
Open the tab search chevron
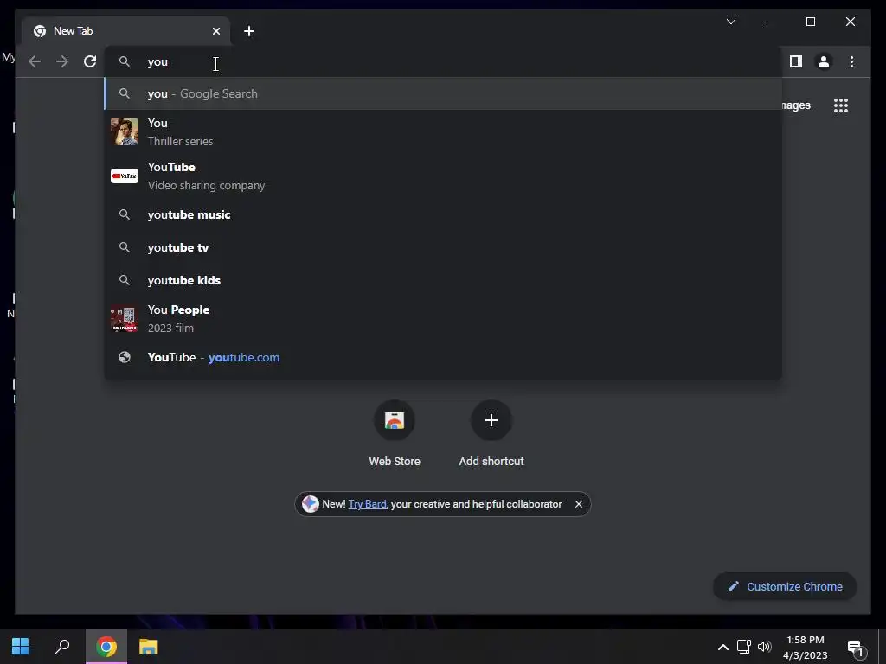731,22
